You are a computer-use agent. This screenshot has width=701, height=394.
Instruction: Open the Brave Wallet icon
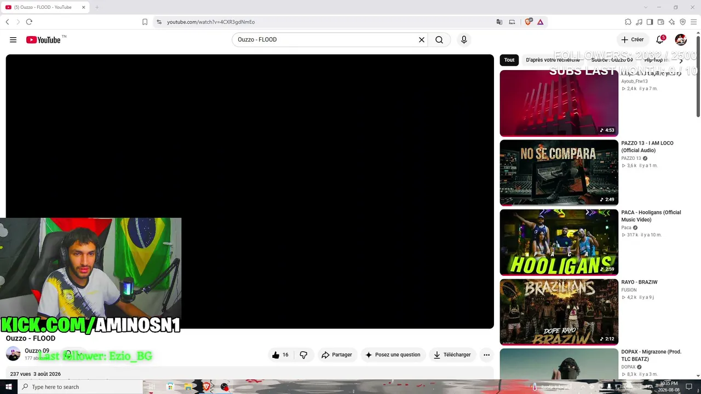point(661,22)
